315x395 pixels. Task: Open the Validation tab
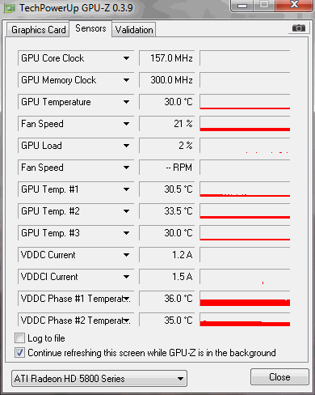point(134,30)
